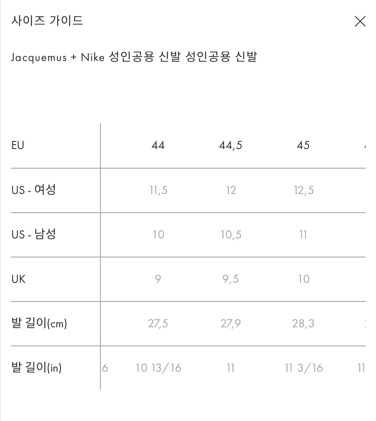Click the EU row label
376x421 pixels.
(18, 145)
